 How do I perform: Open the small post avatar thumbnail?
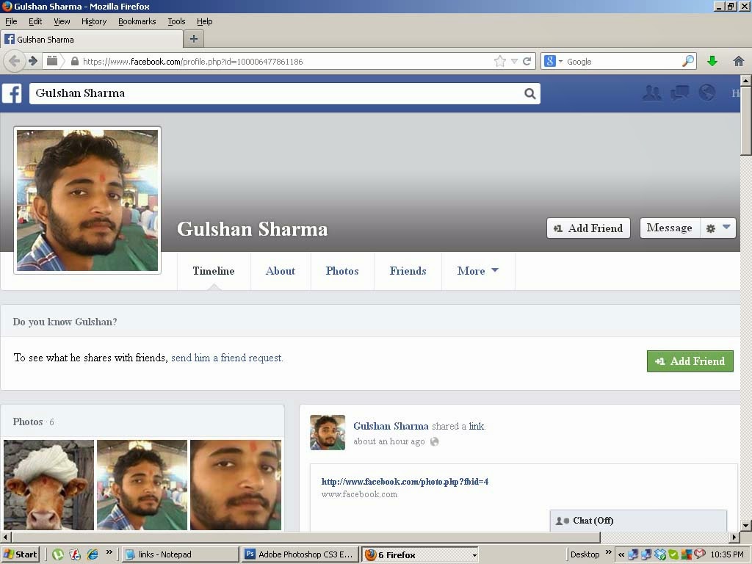click(328, 432)
